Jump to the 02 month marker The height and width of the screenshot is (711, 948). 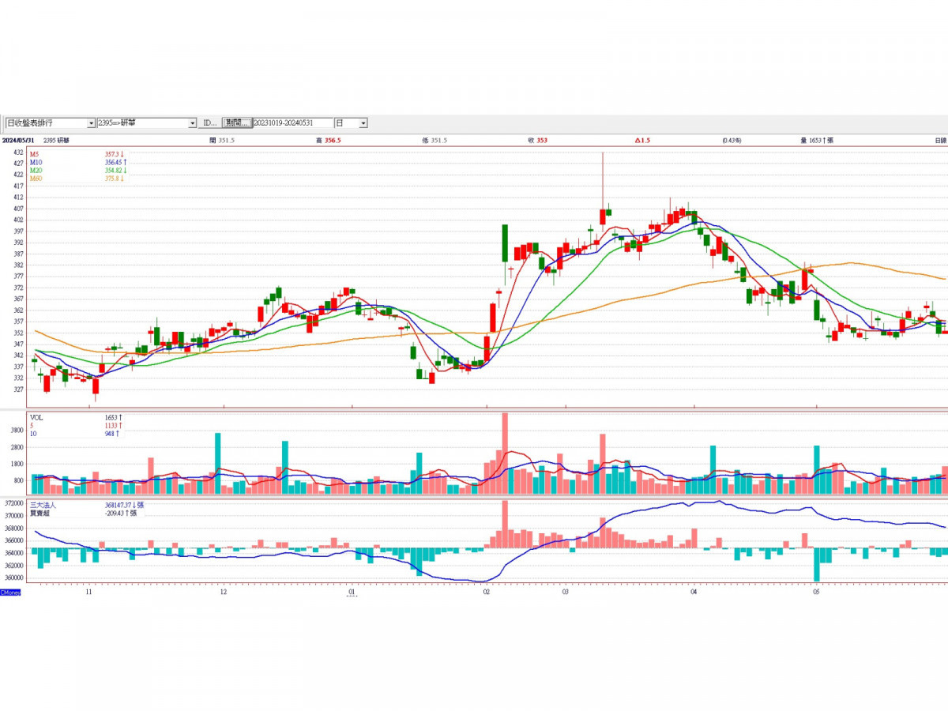tap(486, 591)
